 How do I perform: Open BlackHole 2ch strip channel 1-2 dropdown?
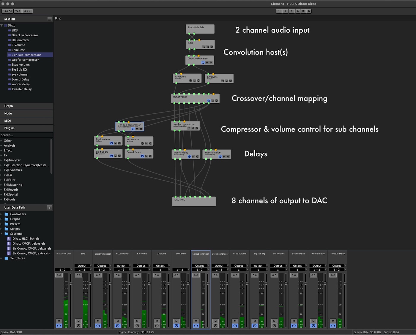click(x=64, y=270)
